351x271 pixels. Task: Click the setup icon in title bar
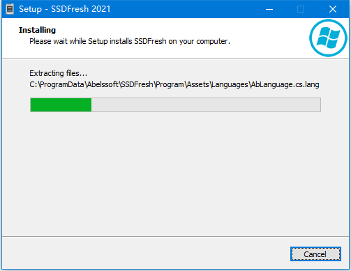click(x=10, y=9)
